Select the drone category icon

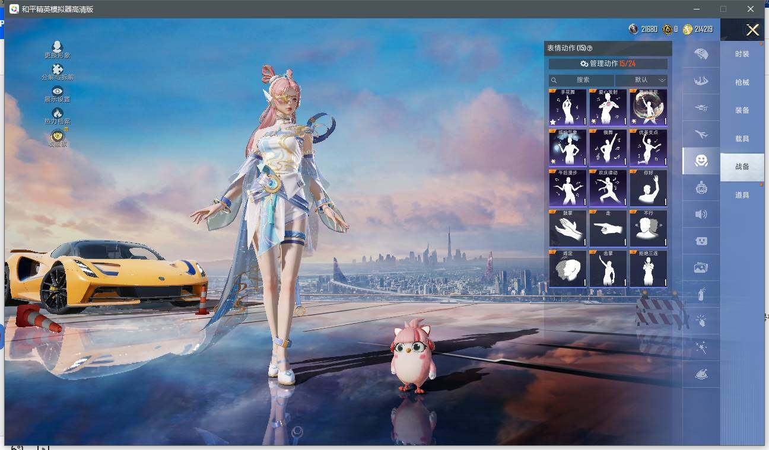click(x=701, y=108)
